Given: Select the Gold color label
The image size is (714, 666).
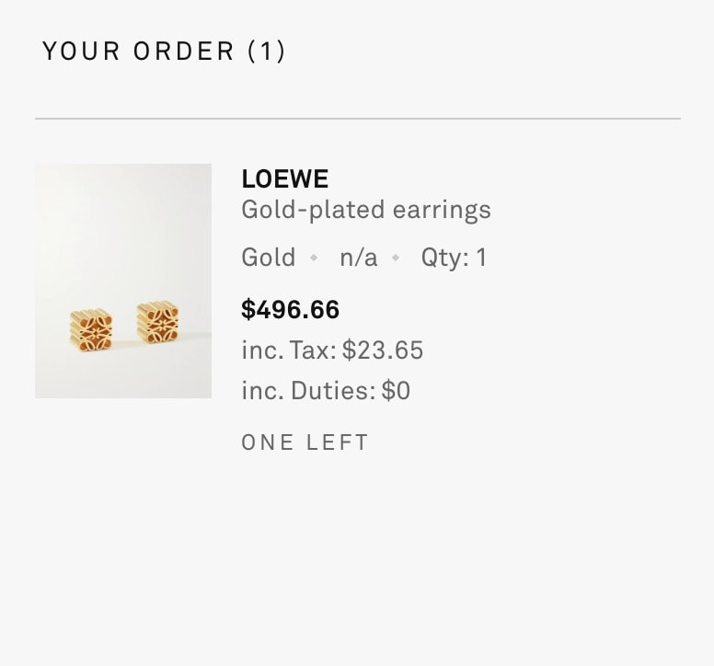Looking at the screenshot, I should tap(268, 258).
